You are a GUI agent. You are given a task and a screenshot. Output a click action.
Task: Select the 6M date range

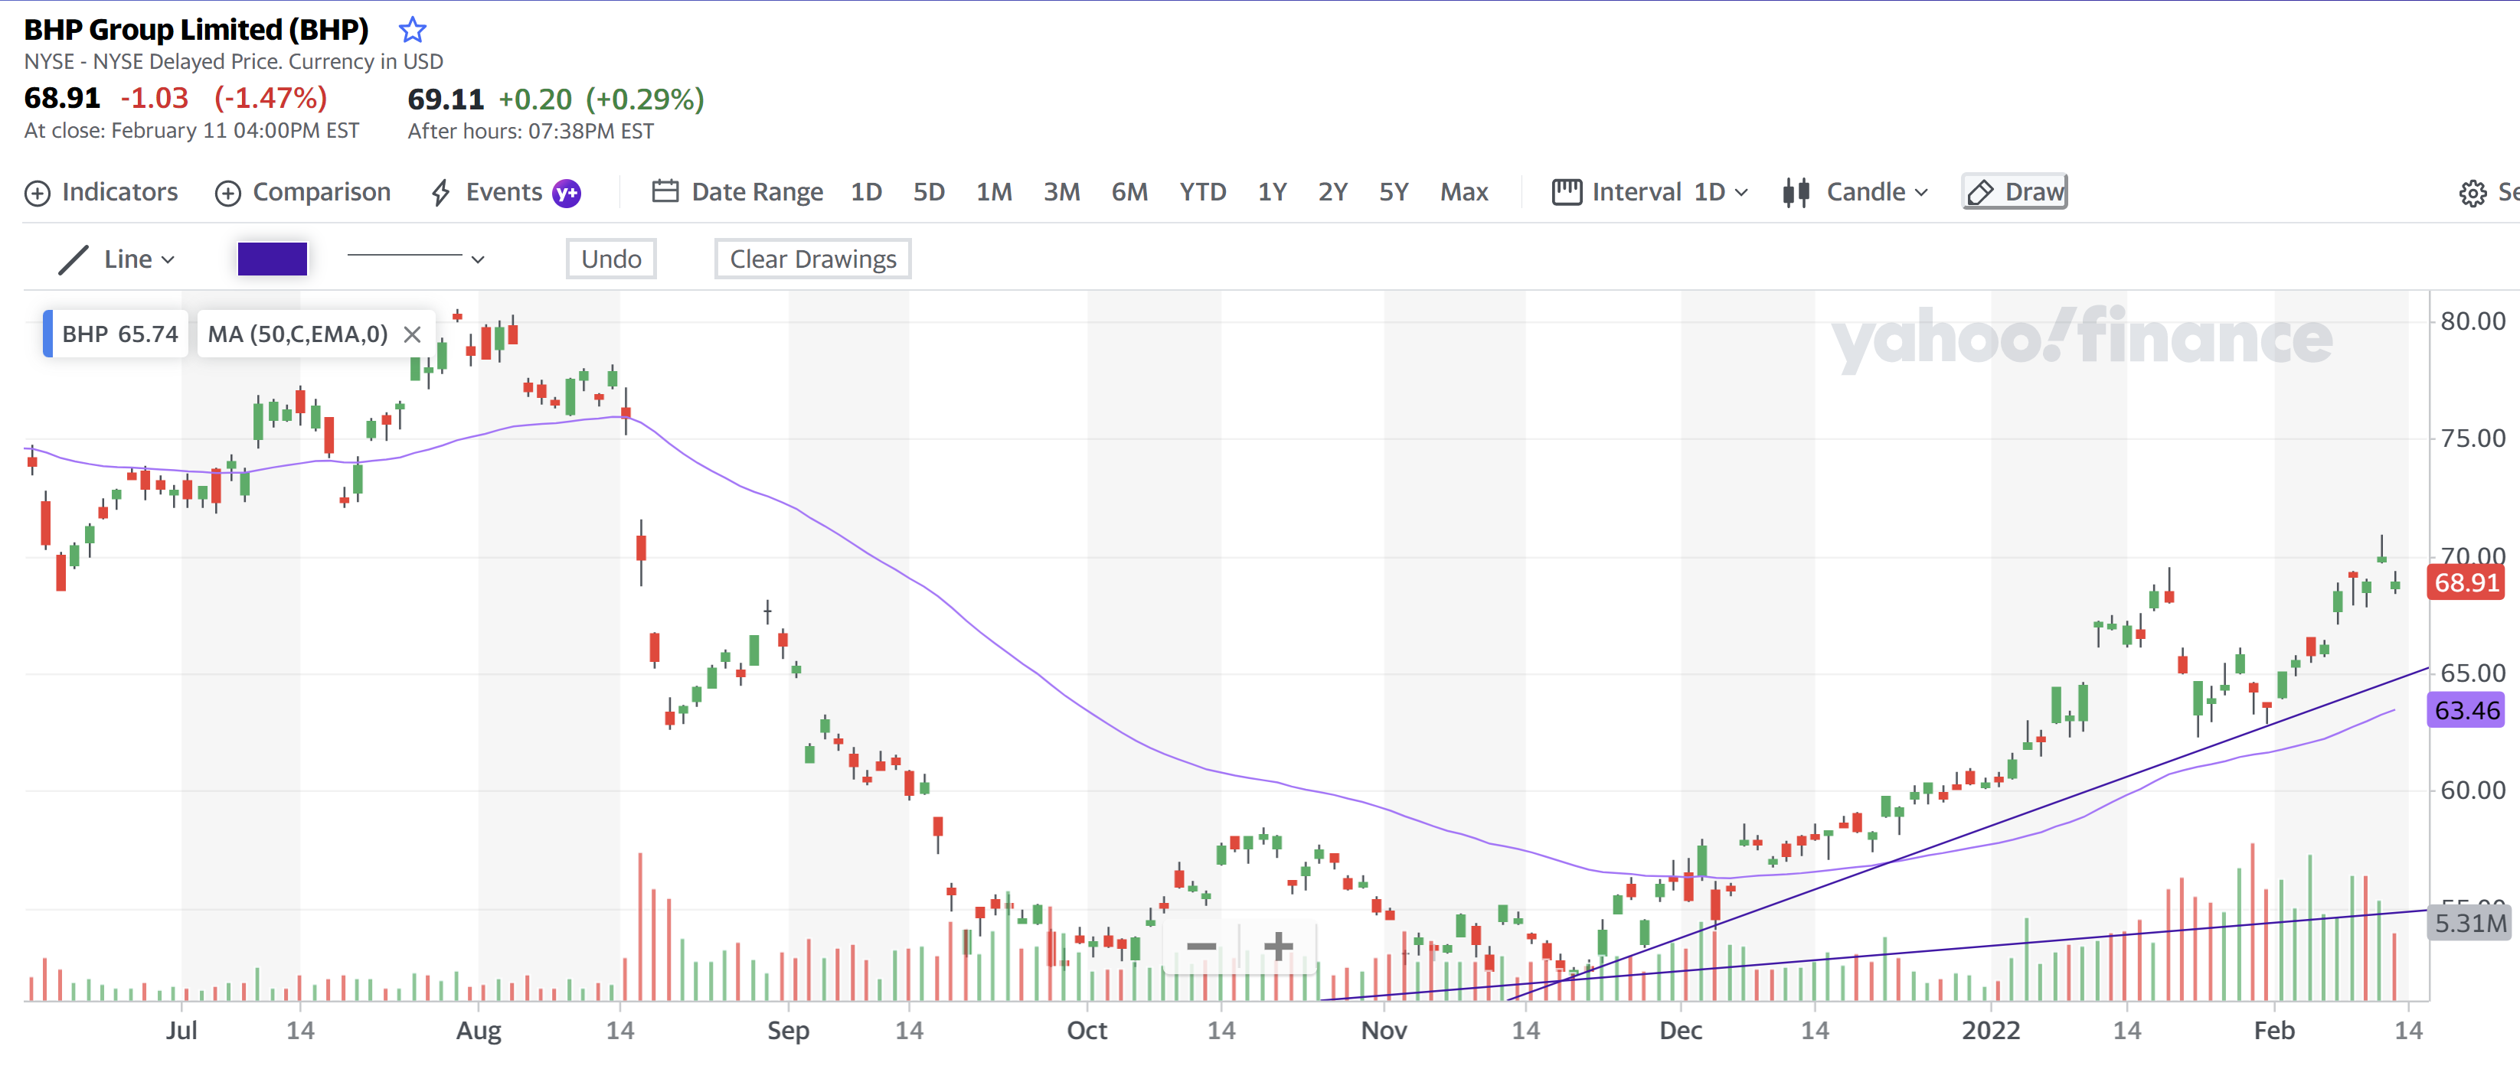point(1130,193)
